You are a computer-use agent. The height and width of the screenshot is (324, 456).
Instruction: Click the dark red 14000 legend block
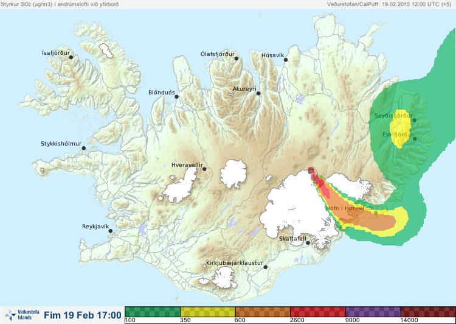[428, 311]
